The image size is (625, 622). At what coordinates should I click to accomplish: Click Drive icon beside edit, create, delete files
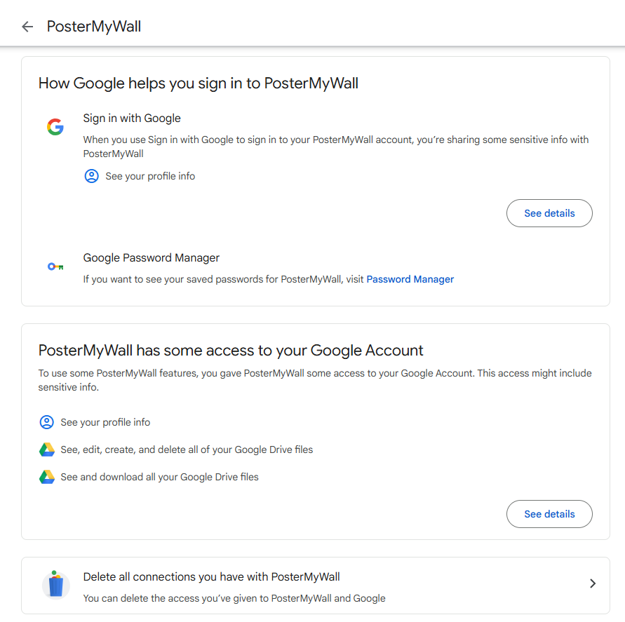[x=46, y=449]
